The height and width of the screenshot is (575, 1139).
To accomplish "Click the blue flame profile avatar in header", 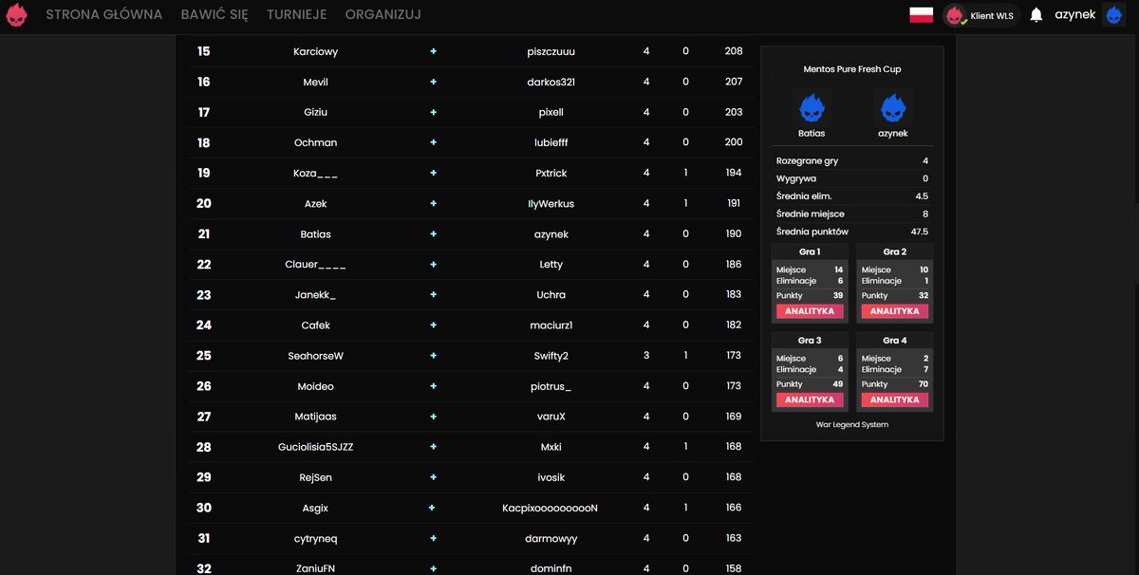I will click(1113, 15).
